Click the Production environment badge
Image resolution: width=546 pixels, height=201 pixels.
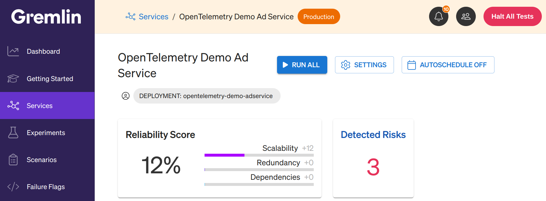pyautogui.click(x=319, y=16)
